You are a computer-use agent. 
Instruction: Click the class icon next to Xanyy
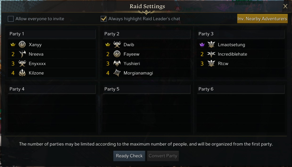pyautogui.click(x=22, y=45)
